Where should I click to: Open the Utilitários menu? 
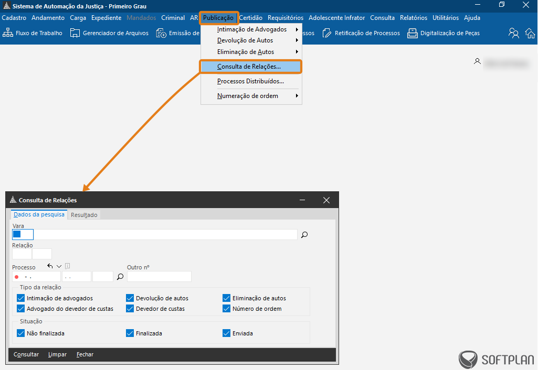446,18
